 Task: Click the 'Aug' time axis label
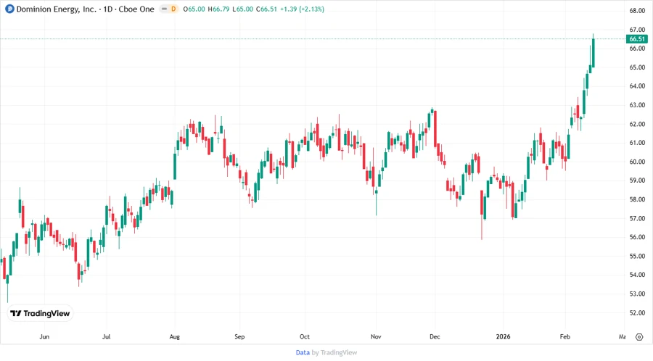pos(174,337)
